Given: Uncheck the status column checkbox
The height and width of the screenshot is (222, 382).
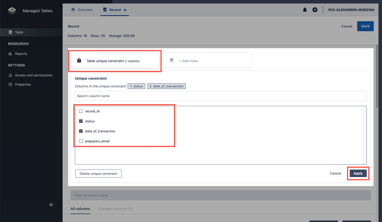Looking at the screenshot, I should pyautogui.click(x=81, y=121).
